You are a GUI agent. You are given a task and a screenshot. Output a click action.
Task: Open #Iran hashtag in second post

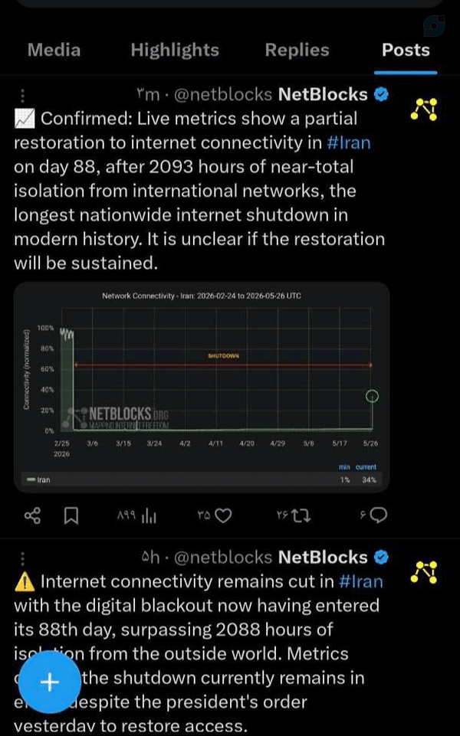coord(361,581)
